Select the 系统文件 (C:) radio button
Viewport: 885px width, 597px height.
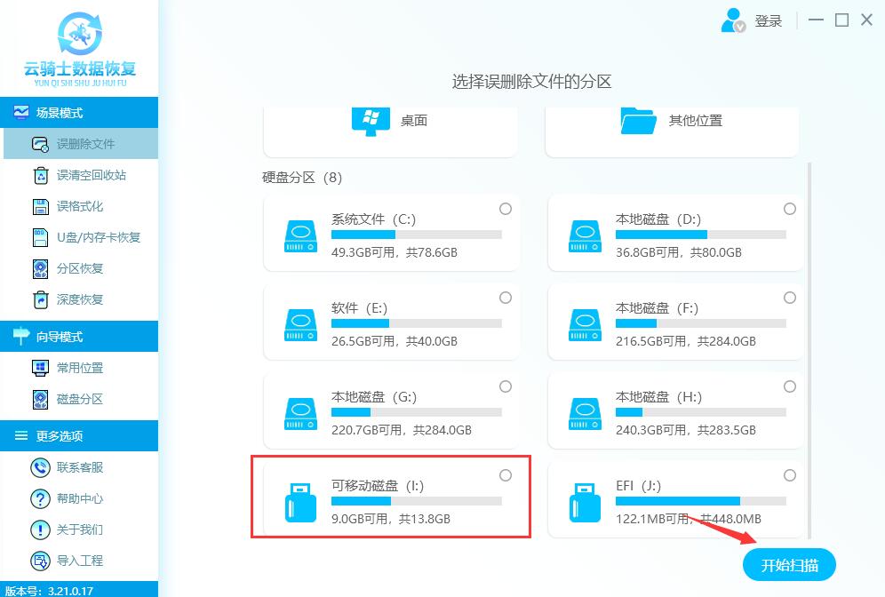click(x=506, y=209)
